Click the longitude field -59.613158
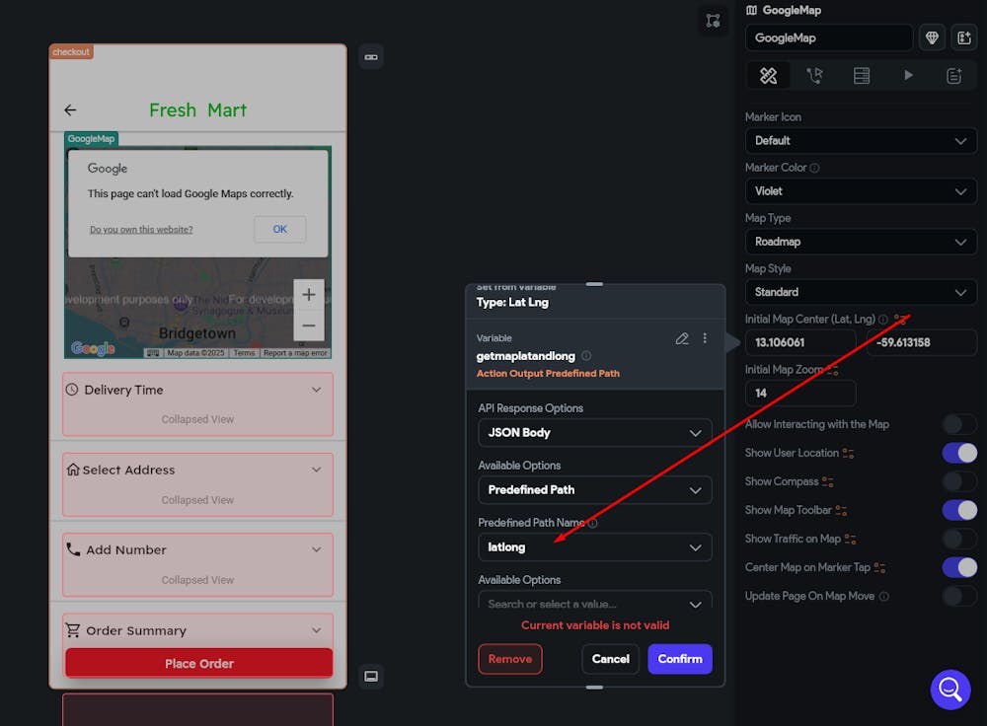This screenshot has height=726, width=987. click(x=922, y=343)
